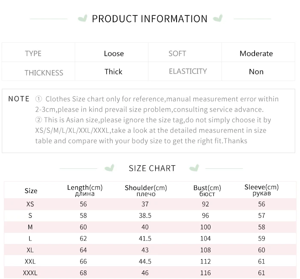Click the Non value beside ELASTICITY
300x279 pixels.
(x=256, y=72)
